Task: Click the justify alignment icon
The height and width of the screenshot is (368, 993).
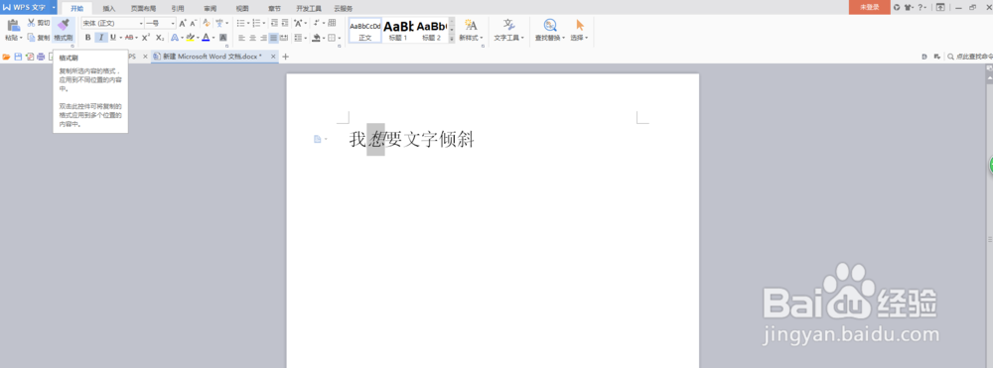Action: 274,38
